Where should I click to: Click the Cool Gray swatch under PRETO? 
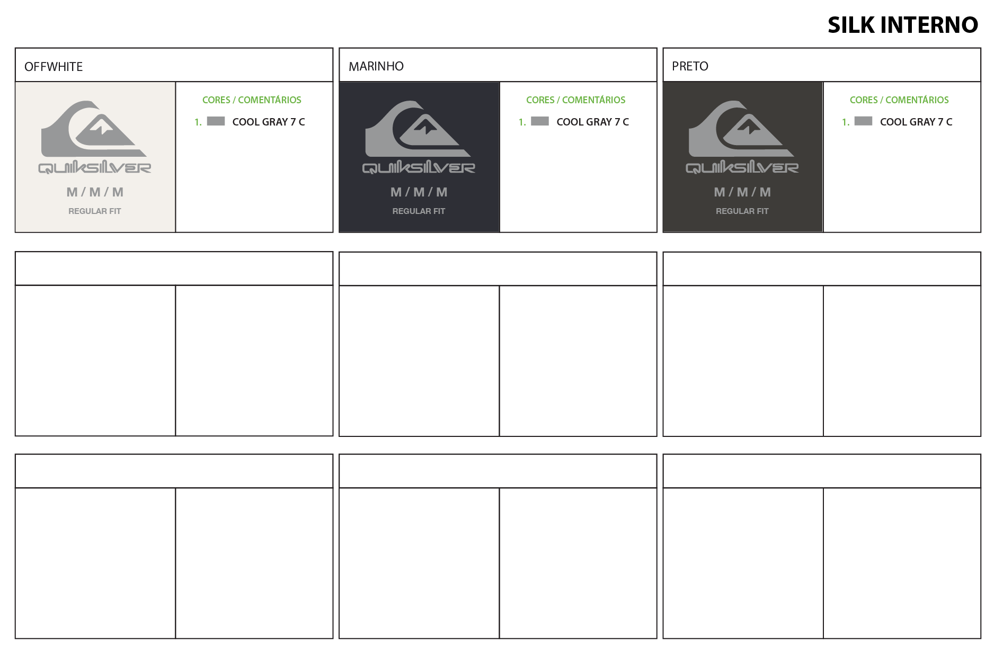[x=863, y=121]
